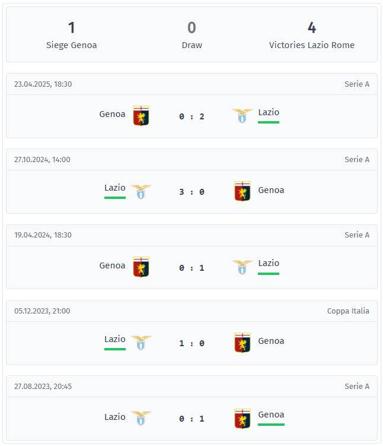
Task: Open the 0 : 2 score result
Action: (191, 116)
